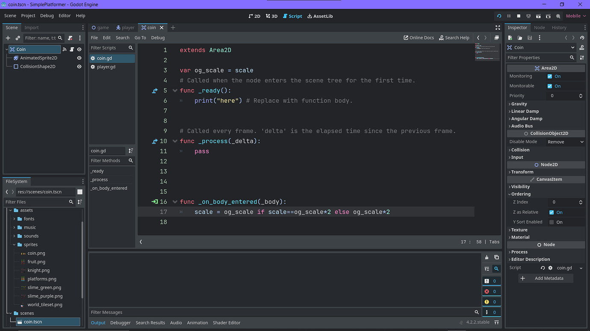The width and height of the screenshot is (590, 331).
Task: Increase the Z Index with the stepper
Action: click(x=580, y=200)
